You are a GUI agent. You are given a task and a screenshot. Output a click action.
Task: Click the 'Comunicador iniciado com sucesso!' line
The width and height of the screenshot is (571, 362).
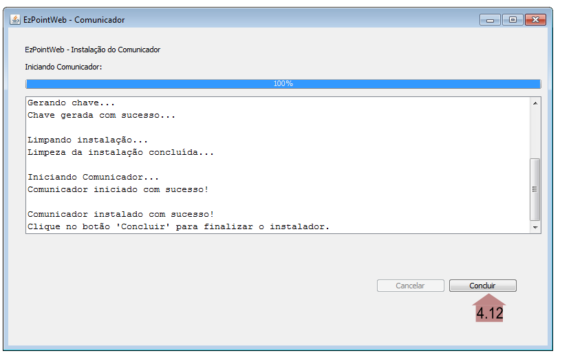tap(118, 189)
